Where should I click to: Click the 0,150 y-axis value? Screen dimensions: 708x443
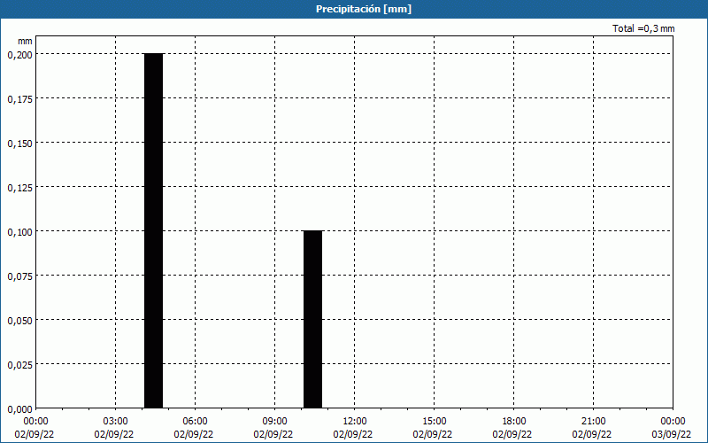19,144
